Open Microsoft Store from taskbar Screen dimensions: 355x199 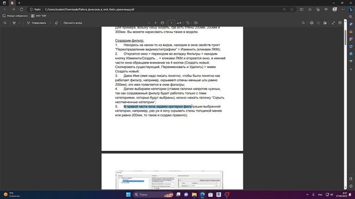coord(210,195)
